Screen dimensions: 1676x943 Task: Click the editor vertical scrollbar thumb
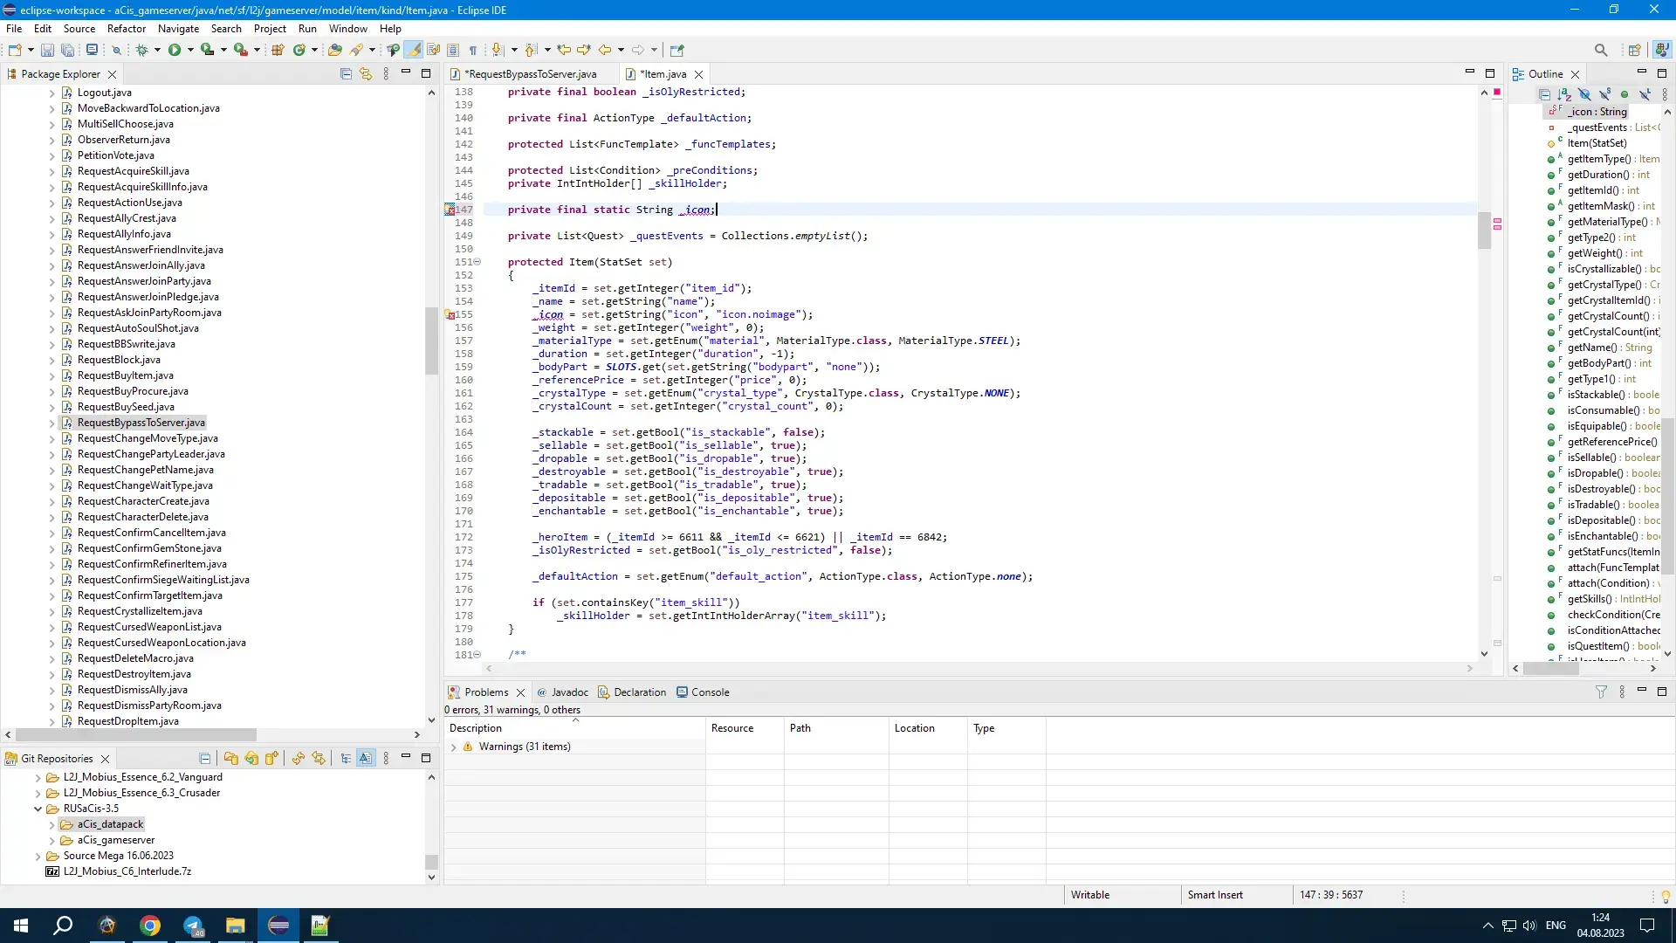[1484, 231]
